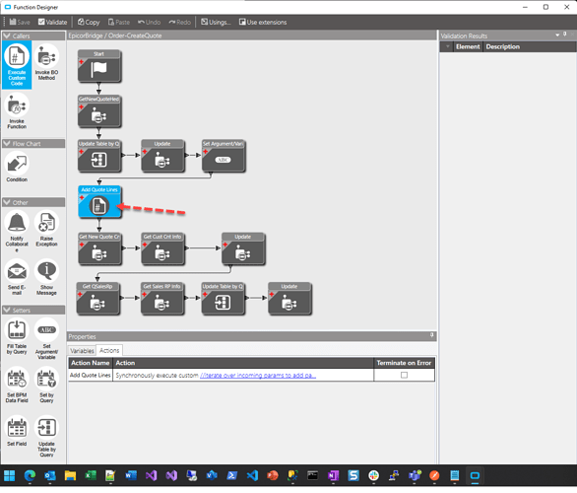This screenshot has width=577, height=493.
Task: Pick the Fill Table by Query setter
Action: tap(17, 337)
